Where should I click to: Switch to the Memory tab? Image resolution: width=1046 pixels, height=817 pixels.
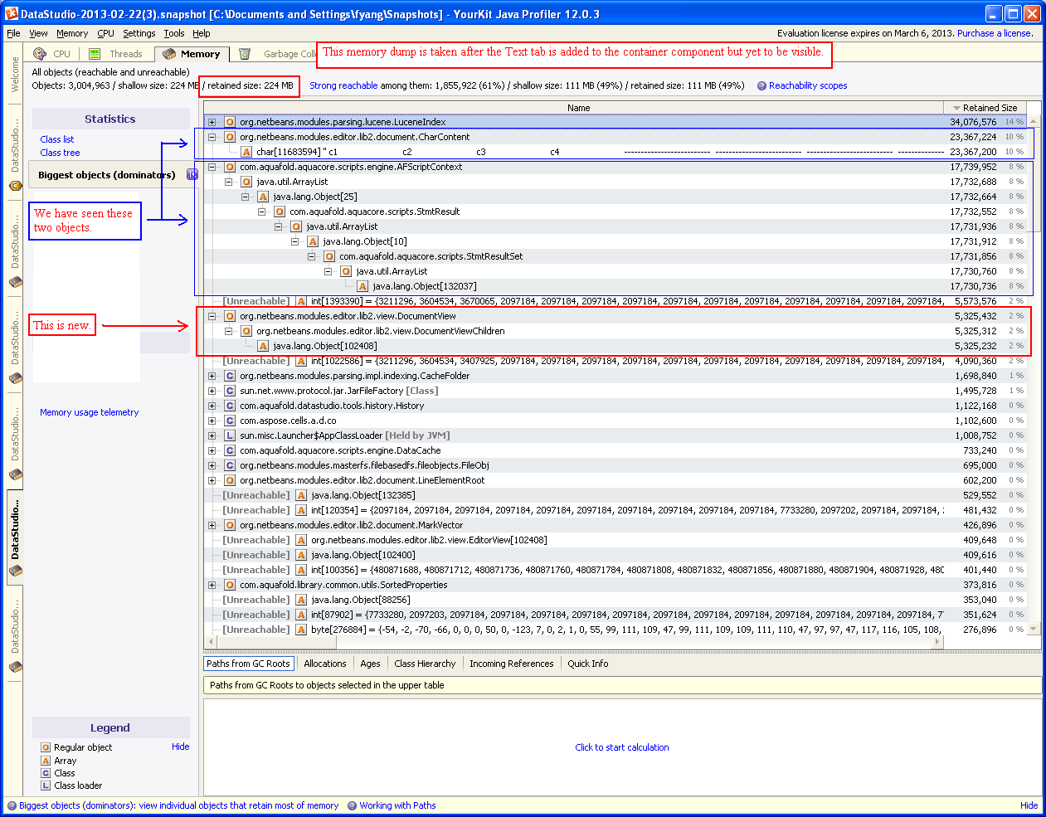(x=193, y=54)
